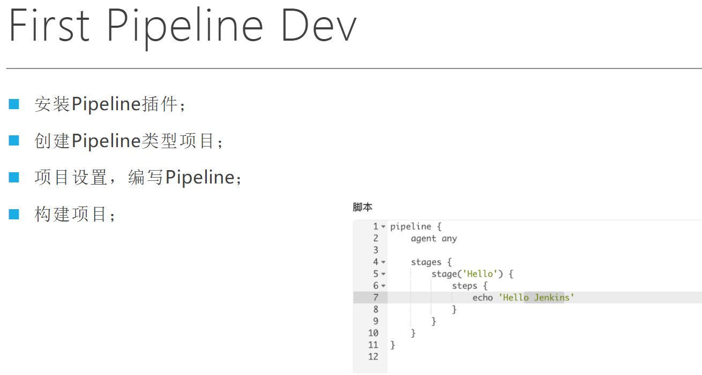This screenshot has width=702, height=375.
Task: Click the bullet text "创建Pipeline类型项目；"
Action: (x=129, y=141)
